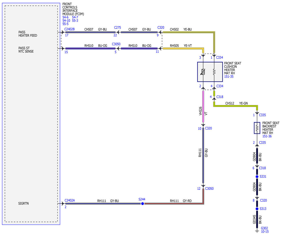This screenshot has width=303, height=234.
Task: Select the NTC thermistor symbol in cushion mat
Action: pos(203,72)
